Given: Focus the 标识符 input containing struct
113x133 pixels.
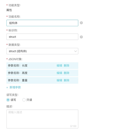Looking at the screenshot, I should coord(42,37).
